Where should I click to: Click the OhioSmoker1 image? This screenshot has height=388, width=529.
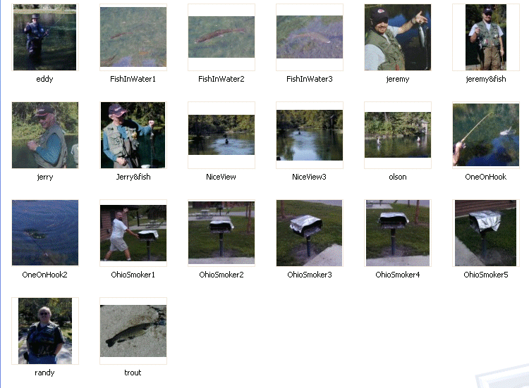[x=133, y=233]
